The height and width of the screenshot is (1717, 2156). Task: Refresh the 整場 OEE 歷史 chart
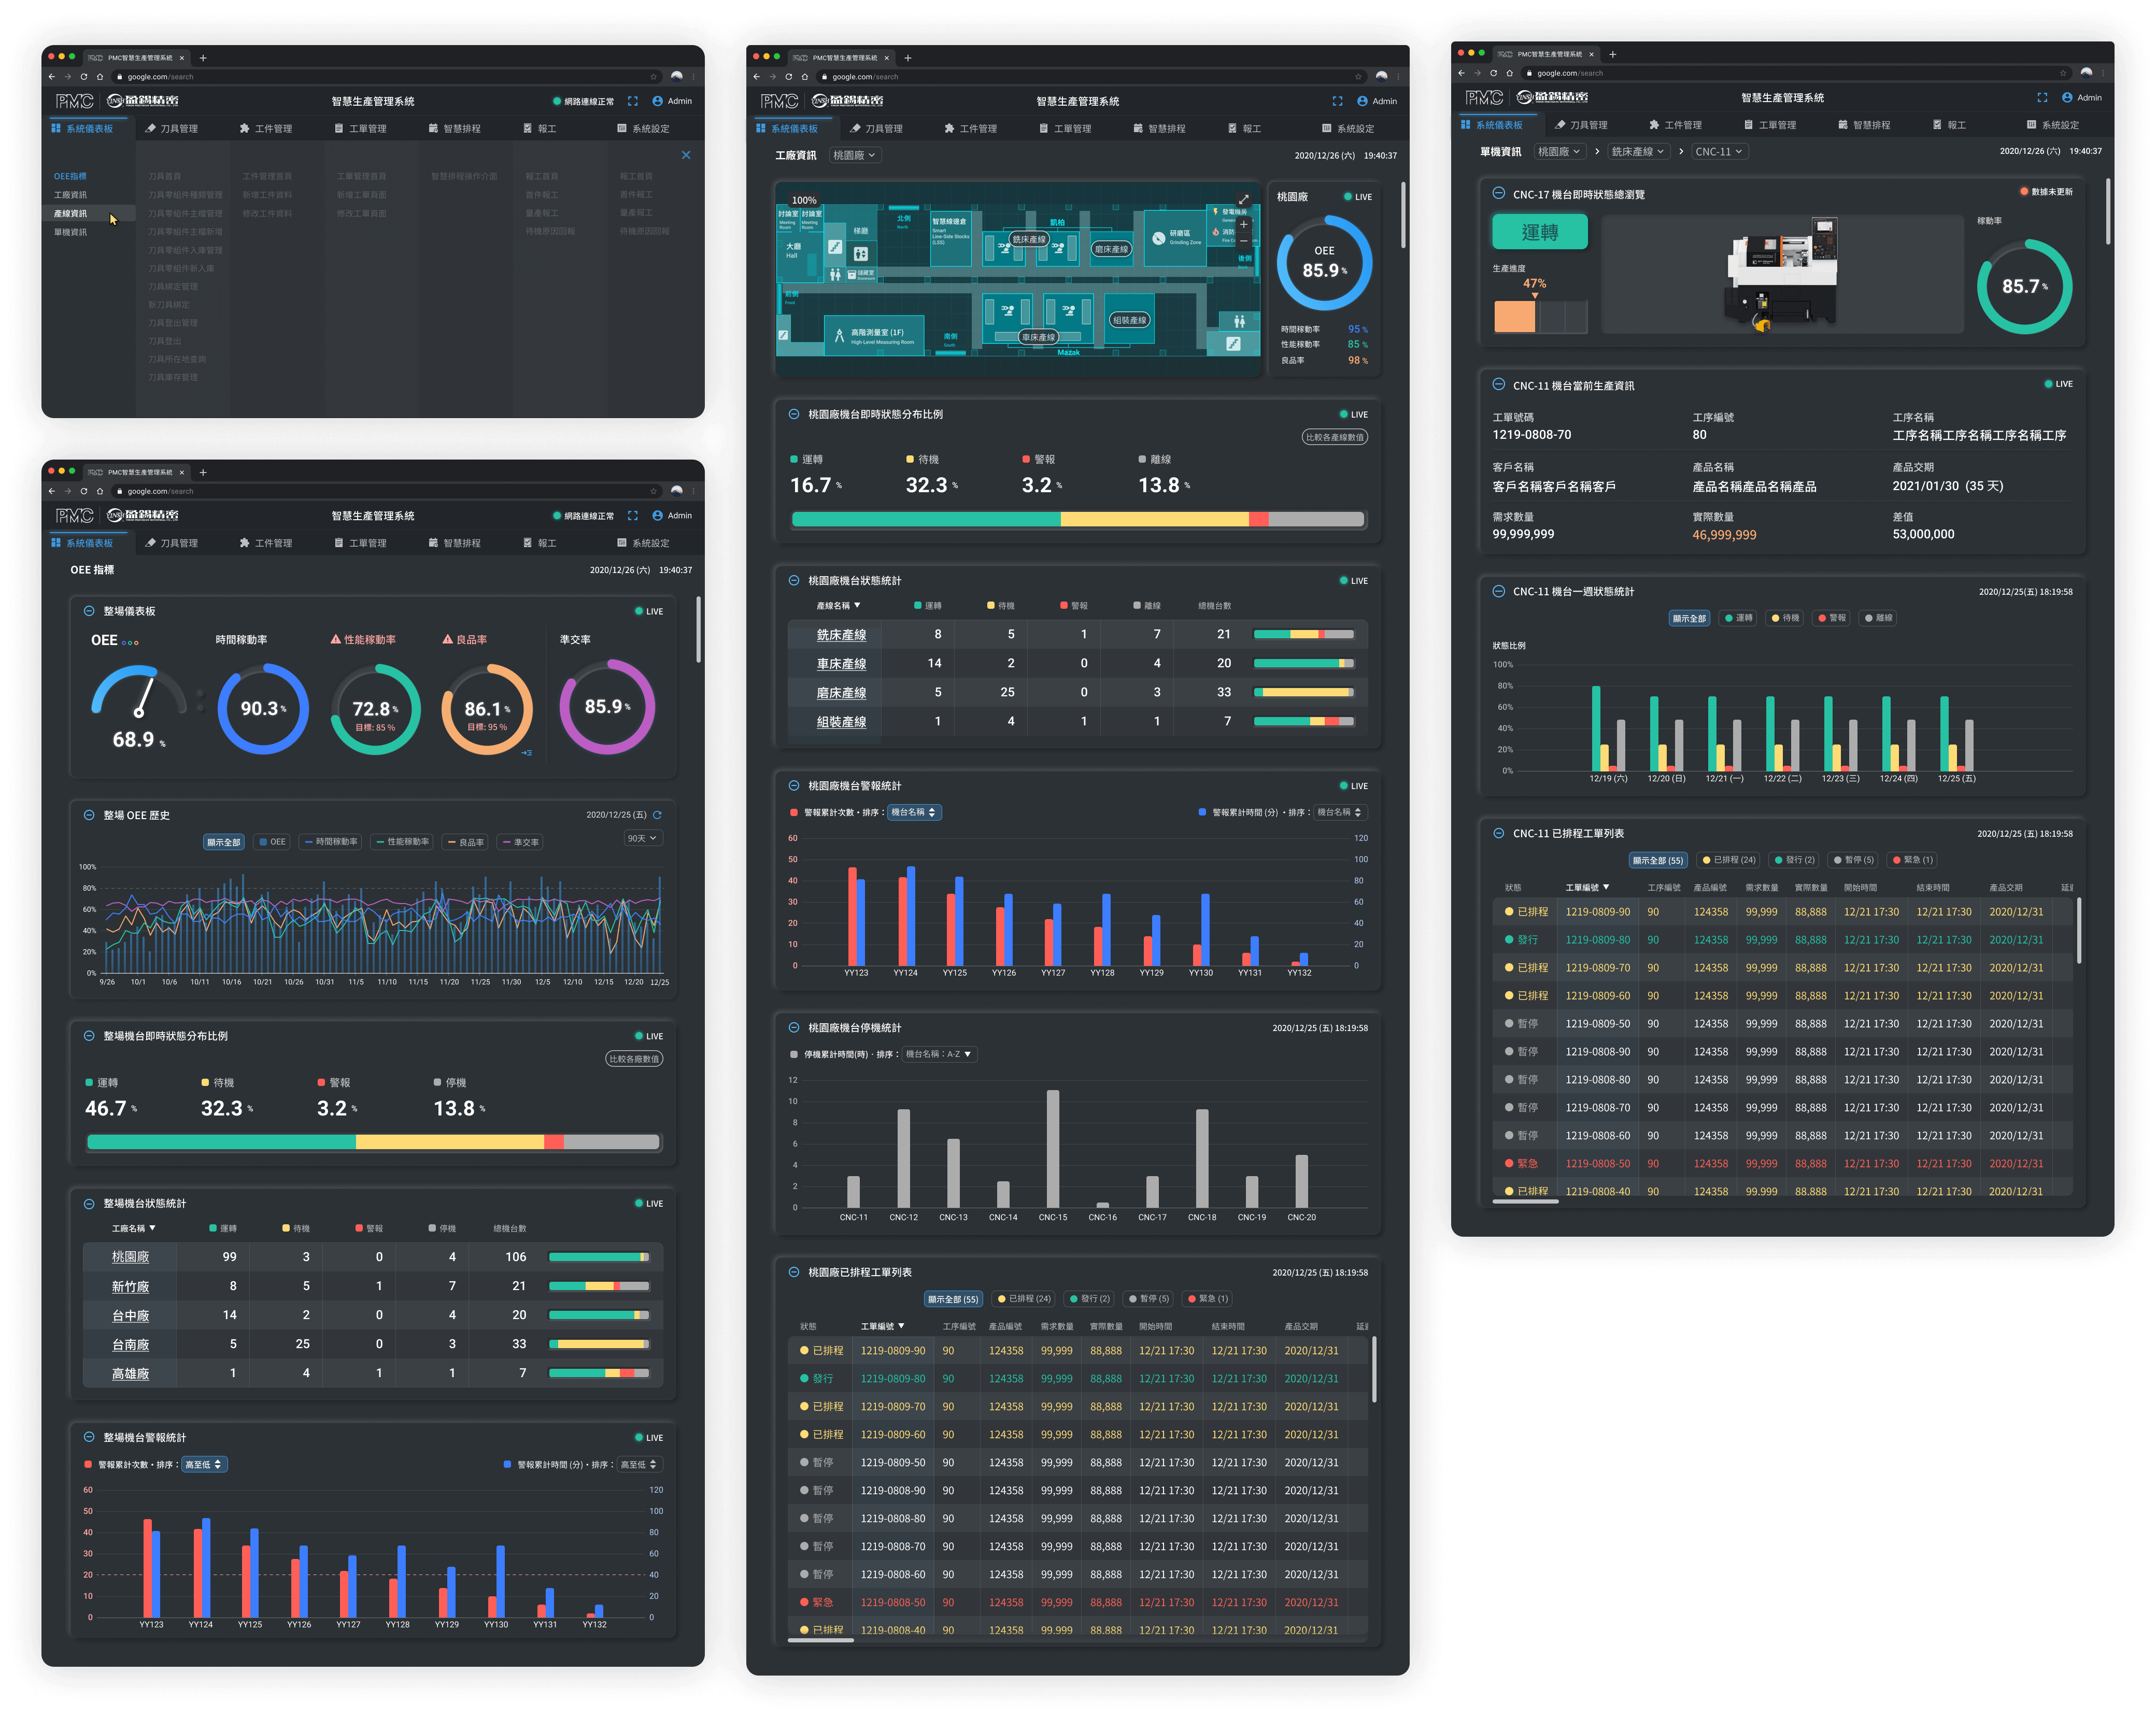click(x=657, y=814)
